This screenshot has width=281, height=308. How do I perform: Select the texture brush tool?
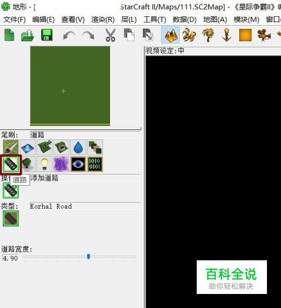[11, 147]
